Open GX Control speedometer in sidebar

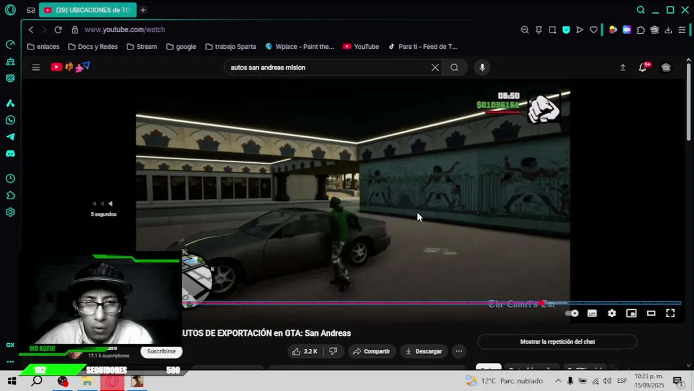pos(10,45)
